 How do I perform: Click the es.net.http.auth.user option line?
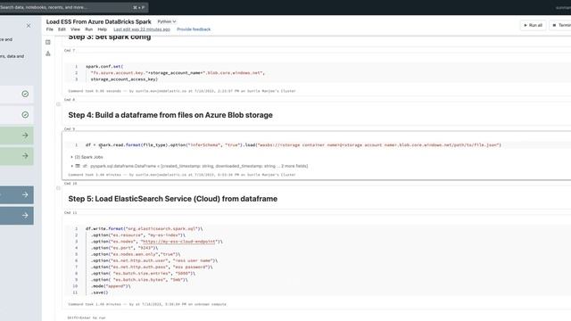pos(154,260)
